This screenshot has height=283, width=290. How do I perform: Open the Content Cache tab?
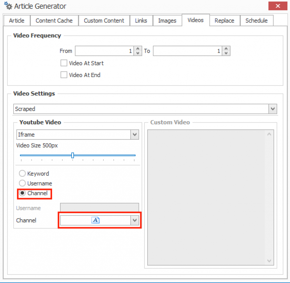(54, 20)
